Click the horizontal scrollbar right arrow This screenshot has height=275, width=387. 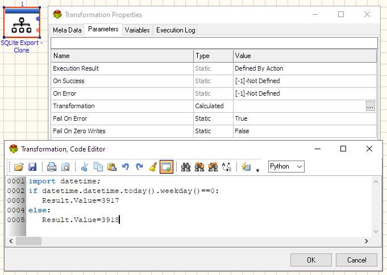(x=367, y=241)
